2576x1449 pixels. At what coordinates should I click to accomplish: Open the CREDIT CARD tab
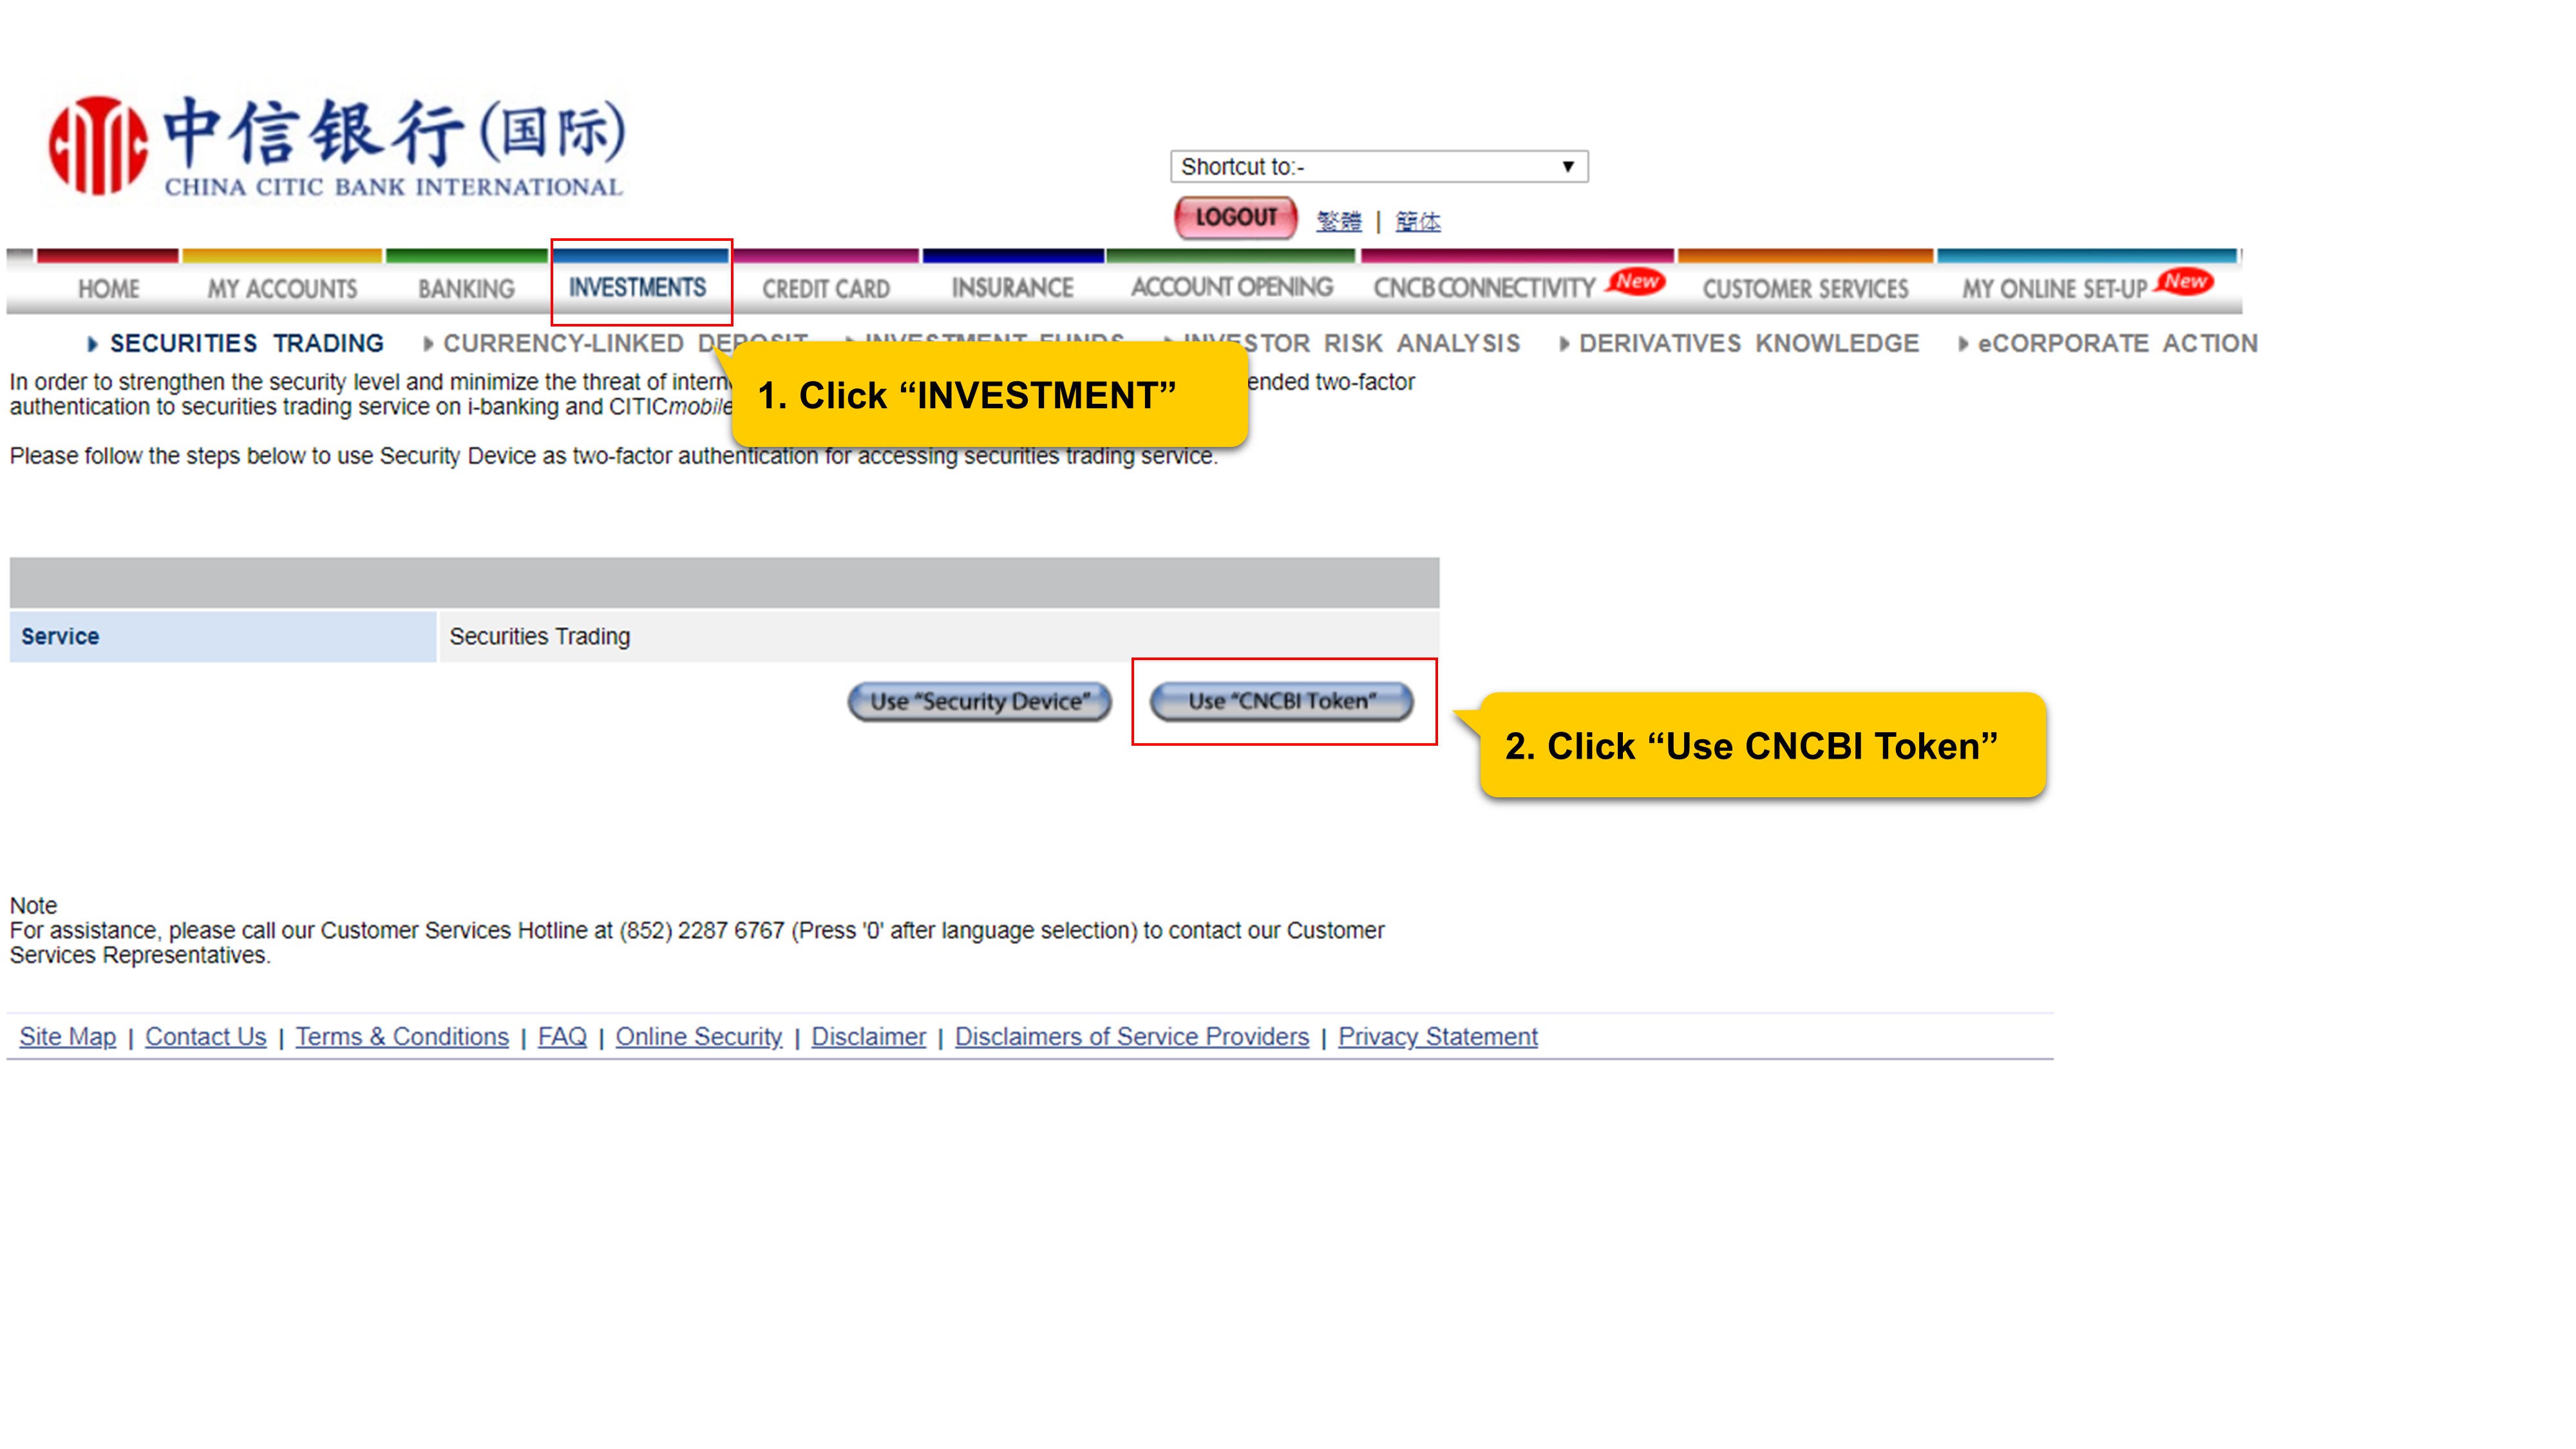click(x=826, y=289)
